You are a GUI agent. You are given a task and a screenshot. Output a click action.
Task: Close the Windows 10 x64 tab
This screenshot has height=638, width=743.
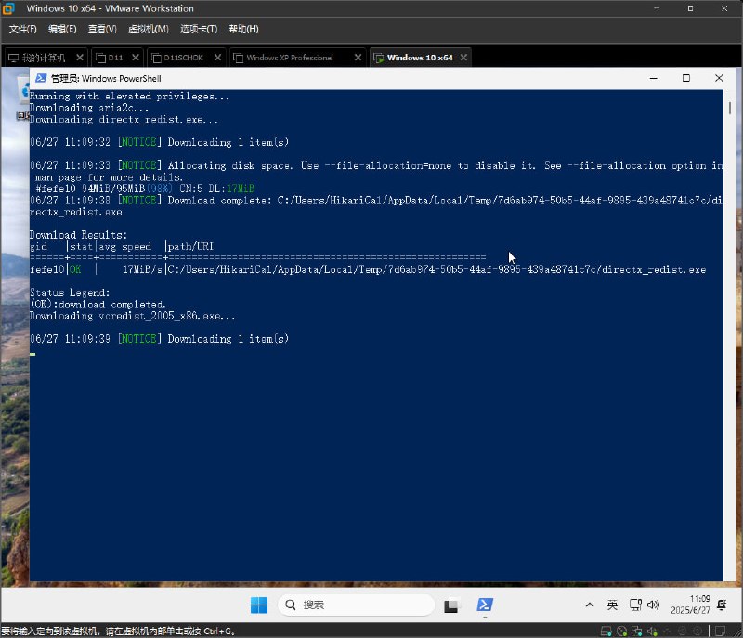pyautogui.click(x=463, y=58)
